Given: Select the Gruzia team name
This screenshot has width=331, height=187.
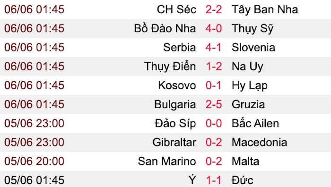Looking at the screenshot, I should click(x=248, y=104).
